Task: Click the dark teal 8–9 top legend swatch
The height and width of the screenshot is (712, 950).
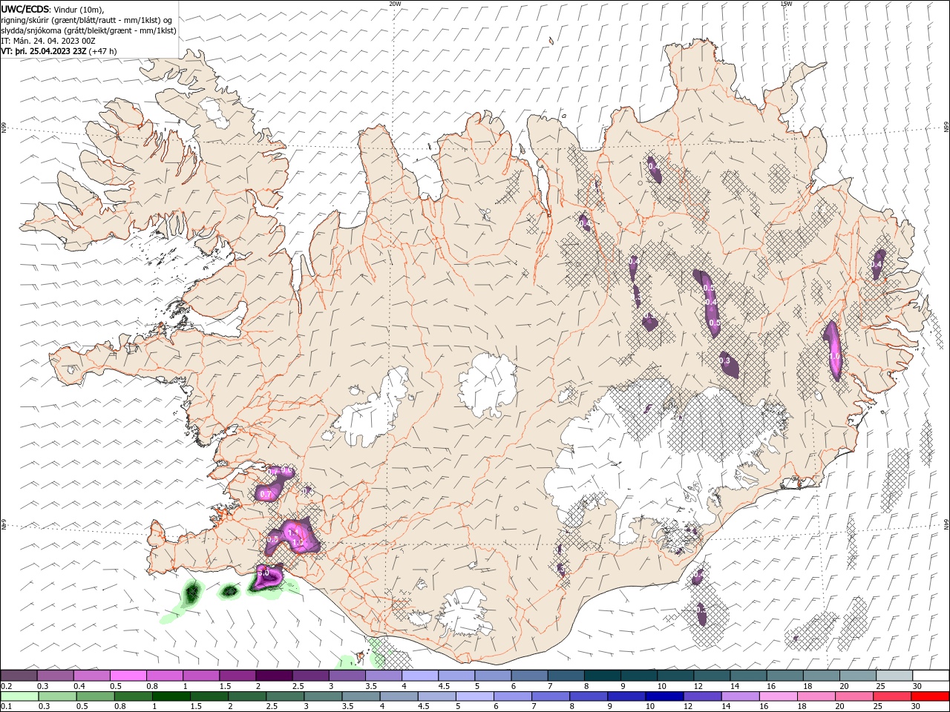Action: pyautogui.click(x=602, y=675)
